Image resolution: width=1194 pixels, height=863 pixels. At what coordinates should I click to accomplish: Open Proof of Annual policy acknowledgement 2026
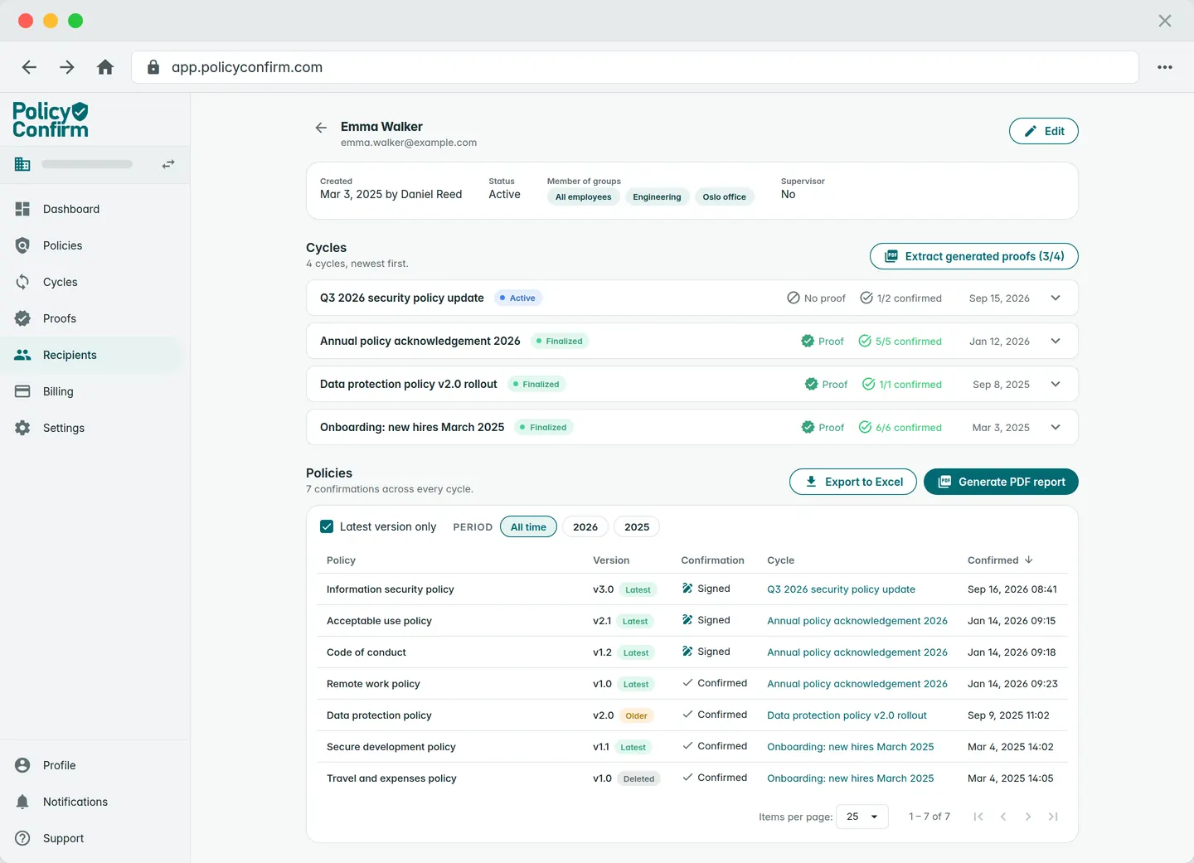tap(823, 341)
